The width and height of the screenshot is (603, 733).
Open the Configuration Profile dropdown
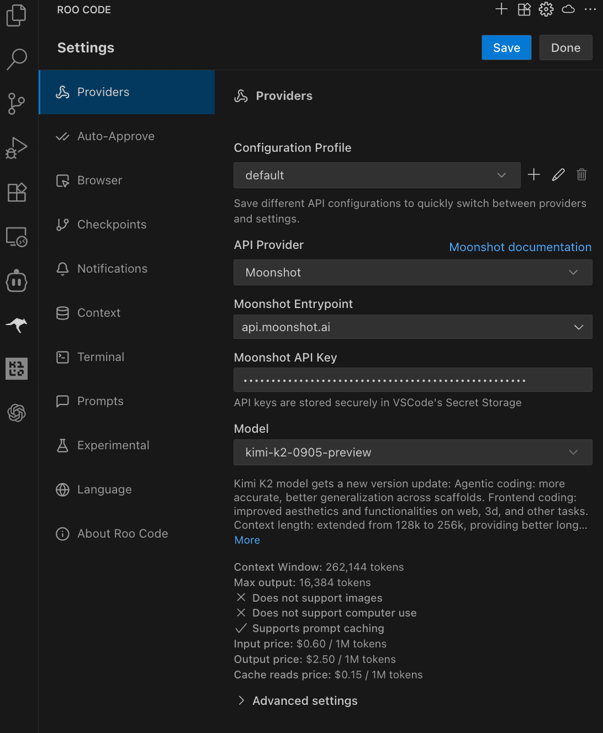point(377,175)
